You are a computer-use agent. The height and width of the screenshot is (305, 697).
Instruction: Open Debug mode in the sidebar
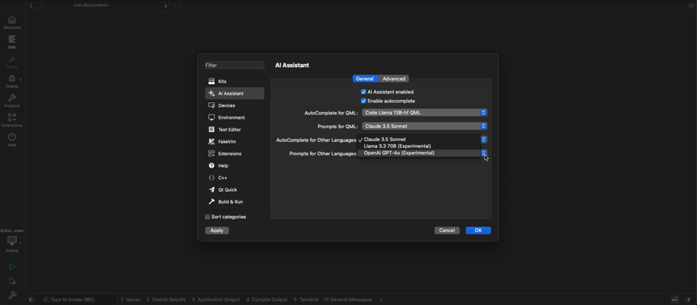(12, 81)
